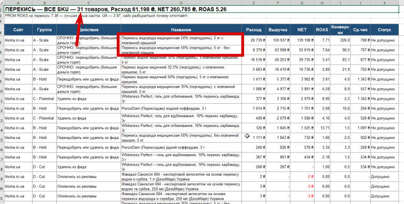The image size is (404, 204).
Task: Select cell with revenue 159 937 ₴
Action: (x=278, y=40)
